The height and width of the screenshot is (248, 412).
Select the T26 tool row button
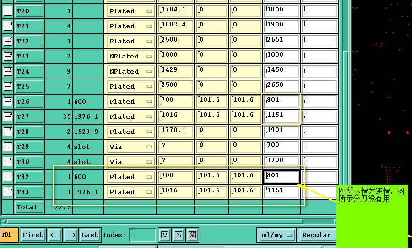(29, 102)
